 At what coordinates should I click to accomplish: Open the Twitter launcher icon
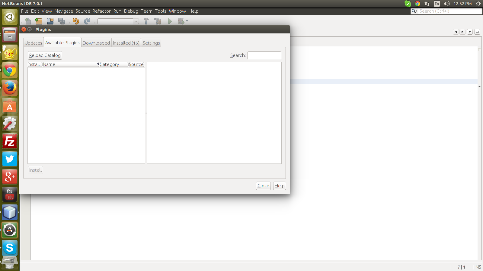pos(10,159)
